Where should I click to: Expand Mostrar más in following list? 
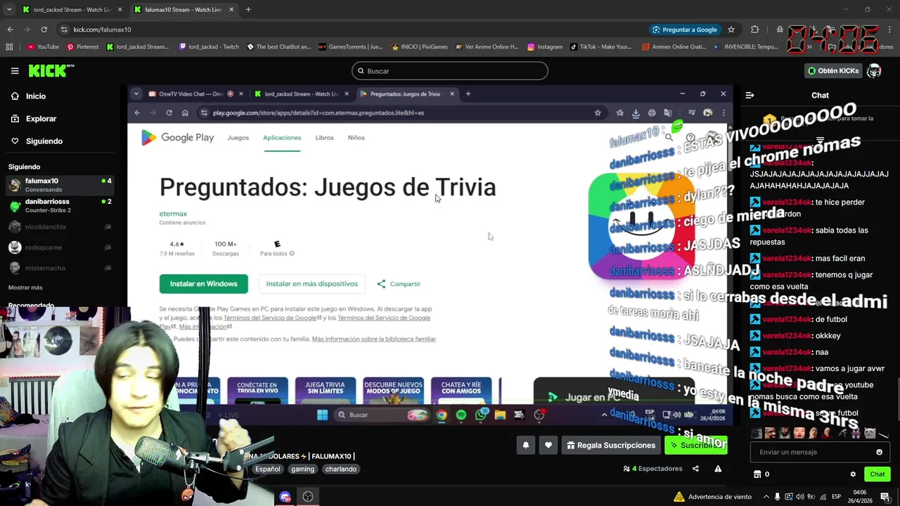point(25,287)
